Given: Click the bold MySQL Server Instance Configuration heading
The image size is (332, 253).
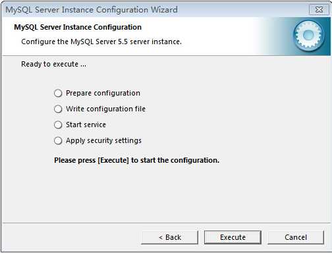Looking at the screenshot, I should pyautogui.click(x=78, y=27).
